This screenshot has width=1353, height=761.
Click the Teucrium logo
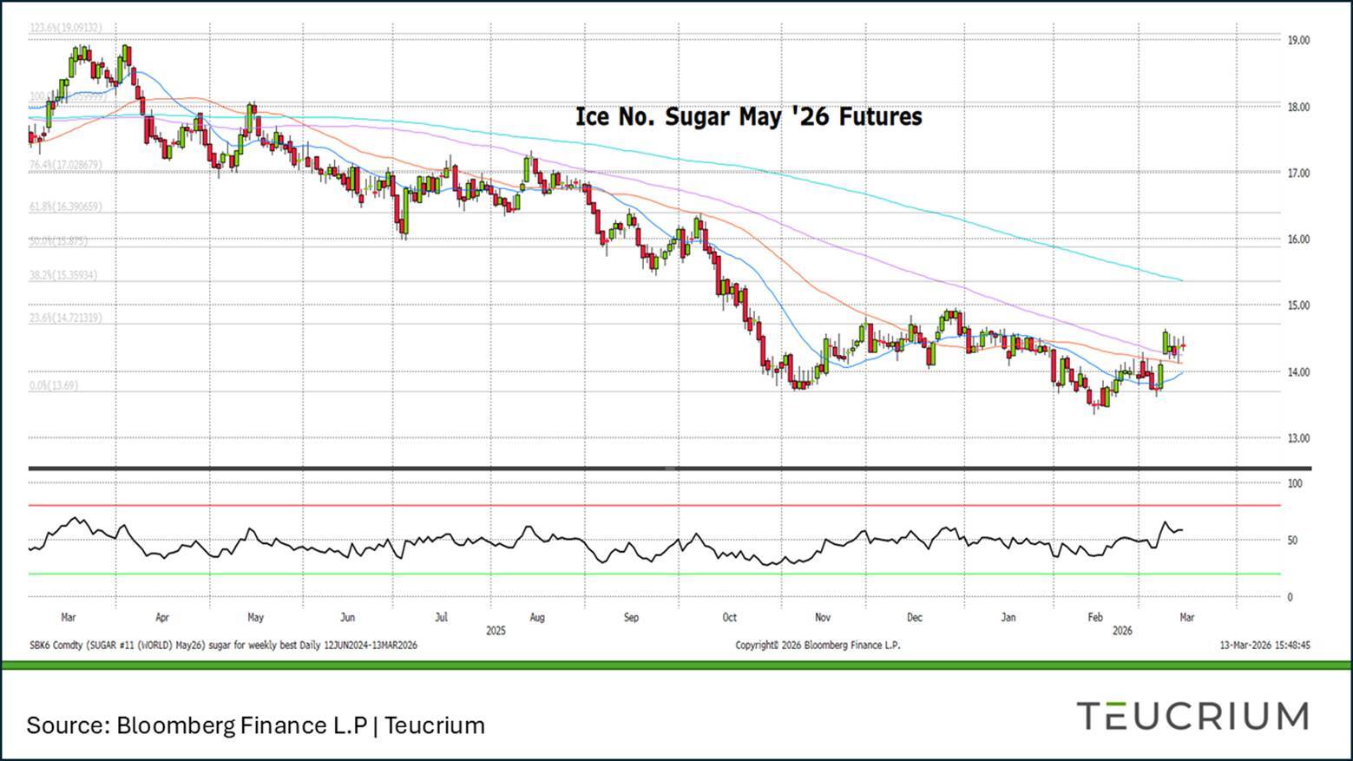pyautogui.click(x=1192, y=717)
